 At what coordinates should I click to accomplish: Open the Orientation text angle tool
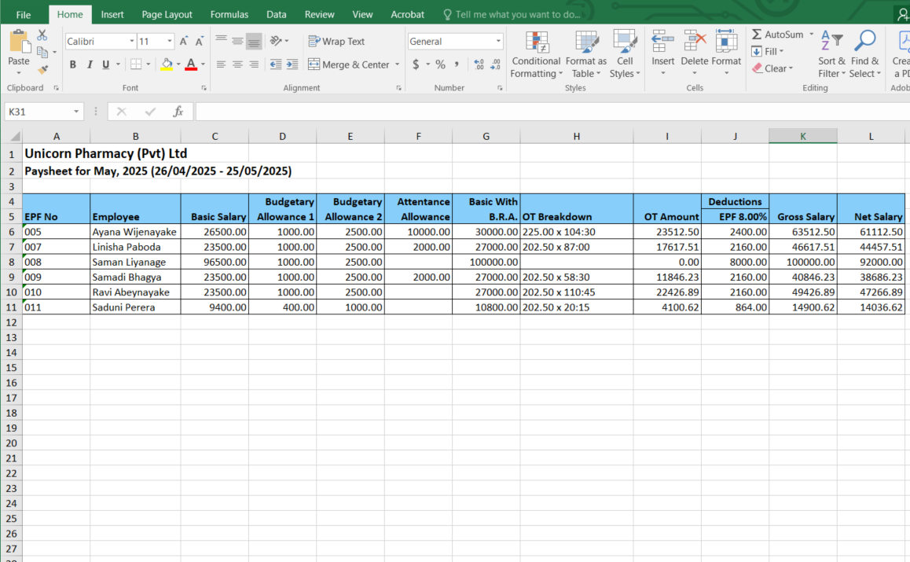(x=277, y=41)
